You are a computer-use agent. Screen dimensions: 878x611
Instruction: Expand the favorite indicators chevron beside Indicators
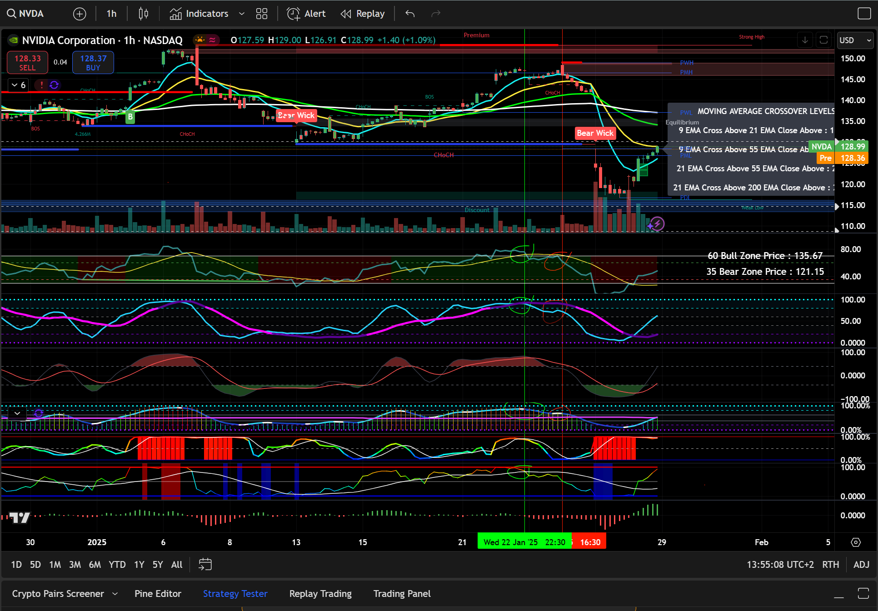coord(242,14)
